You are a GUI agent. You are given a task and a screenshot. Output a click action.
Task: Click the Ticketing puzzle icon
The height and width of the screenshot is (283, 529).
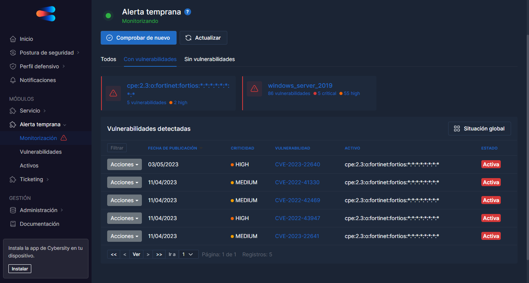(x=13, y=179)
